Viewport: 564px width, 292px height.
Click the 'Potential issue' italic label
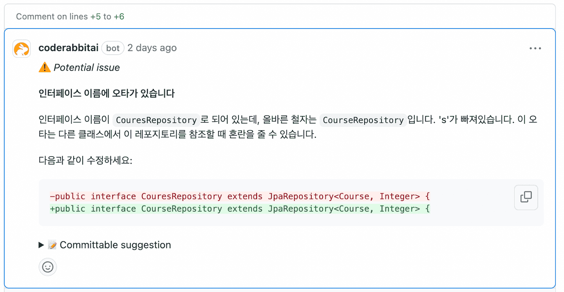pyautogui.click(x=87, y=68)
